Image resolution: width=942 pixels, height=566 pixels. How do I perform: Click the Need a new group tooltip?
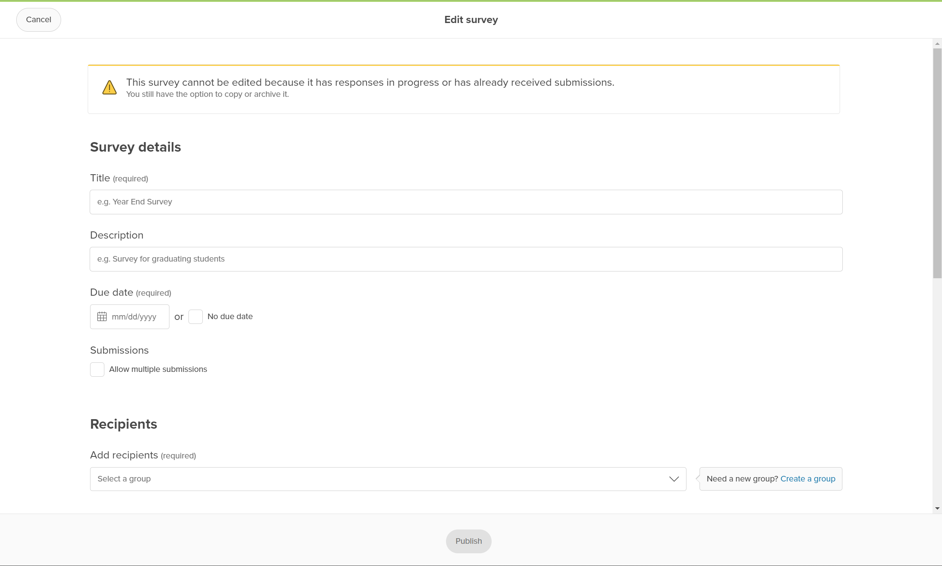(742, 479)
